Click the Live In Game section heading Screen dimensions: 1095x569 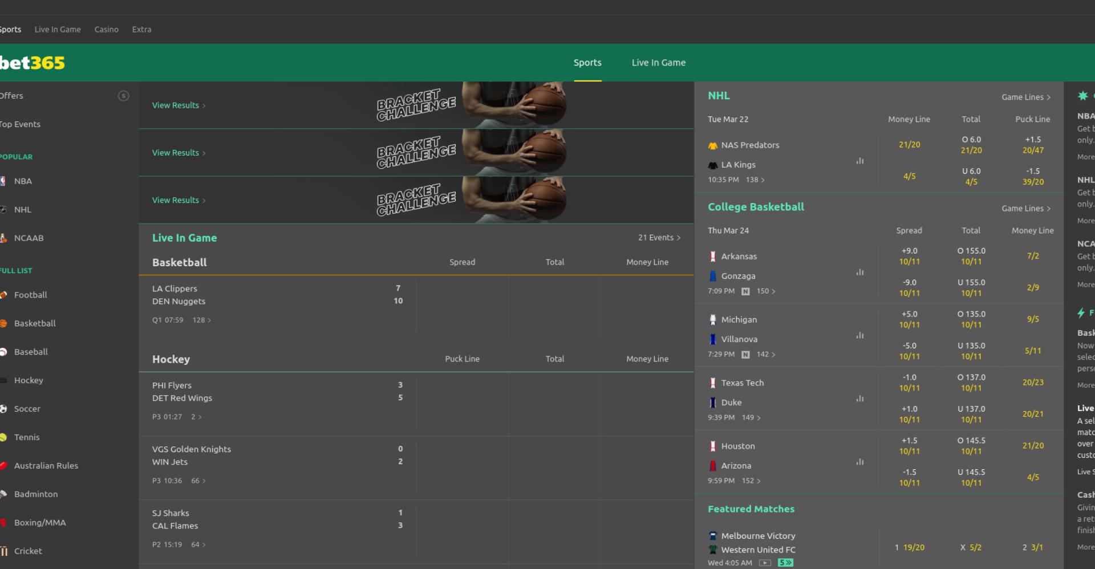point(184,238)
